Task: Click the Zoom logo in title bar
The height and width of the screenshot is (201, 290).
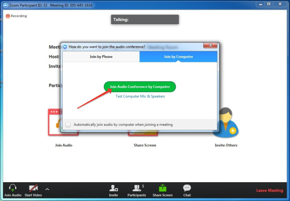Action: pos(5,5)
